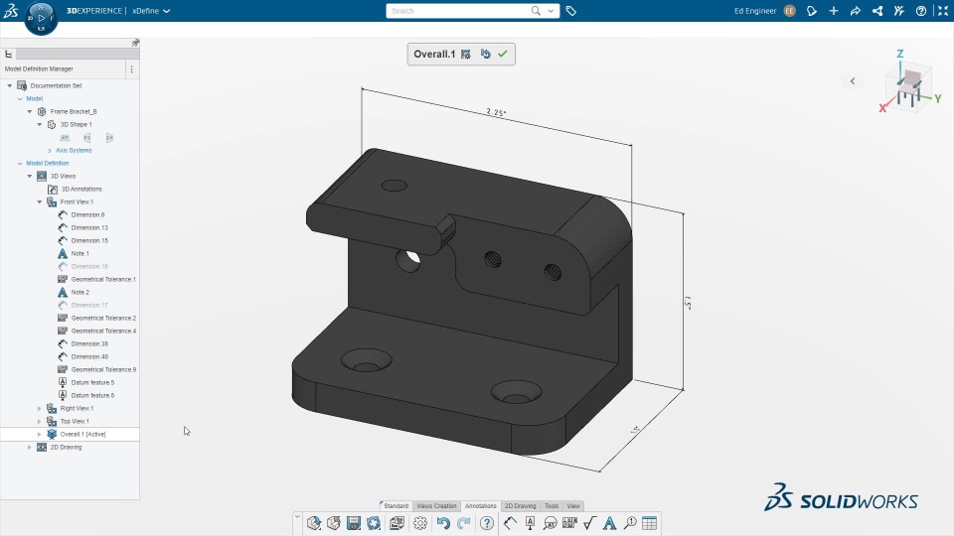954x536 pixels.
Task: Switch to the 2D Drawing tab
Action: pyautogui.click(x=520, y=505)
